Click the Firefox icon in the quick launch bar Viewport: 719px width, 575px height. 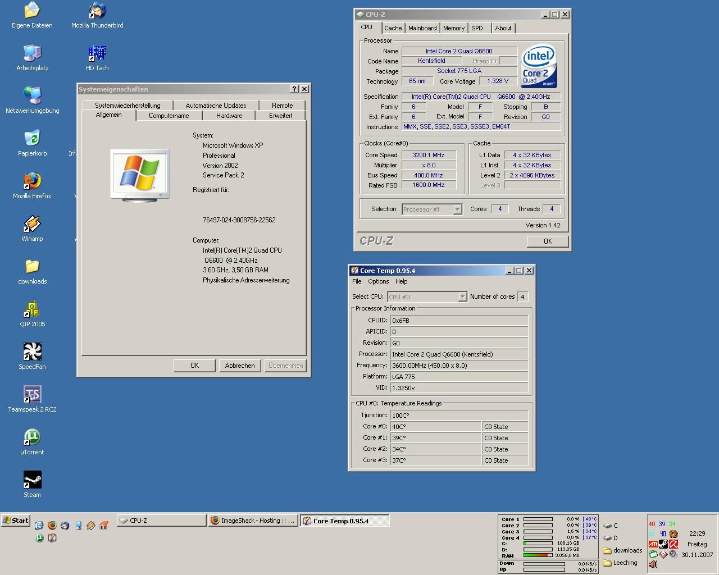tap(52, 525)
